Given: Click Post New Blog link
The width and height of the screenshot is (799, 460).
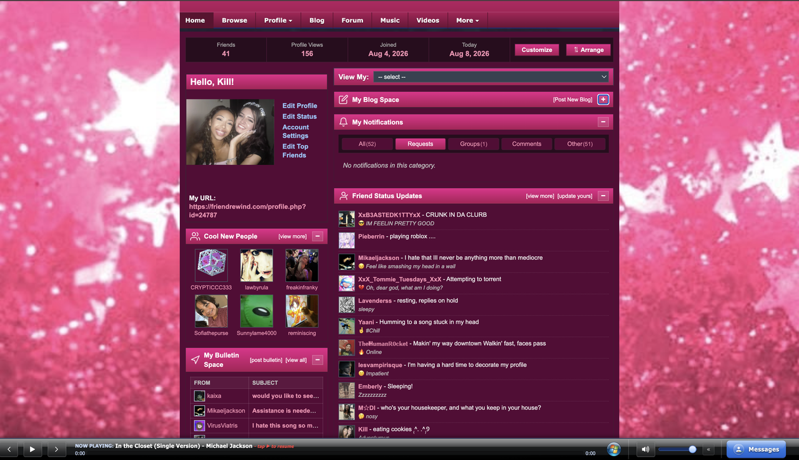Looking at the screenshot, I should point(572,99).
